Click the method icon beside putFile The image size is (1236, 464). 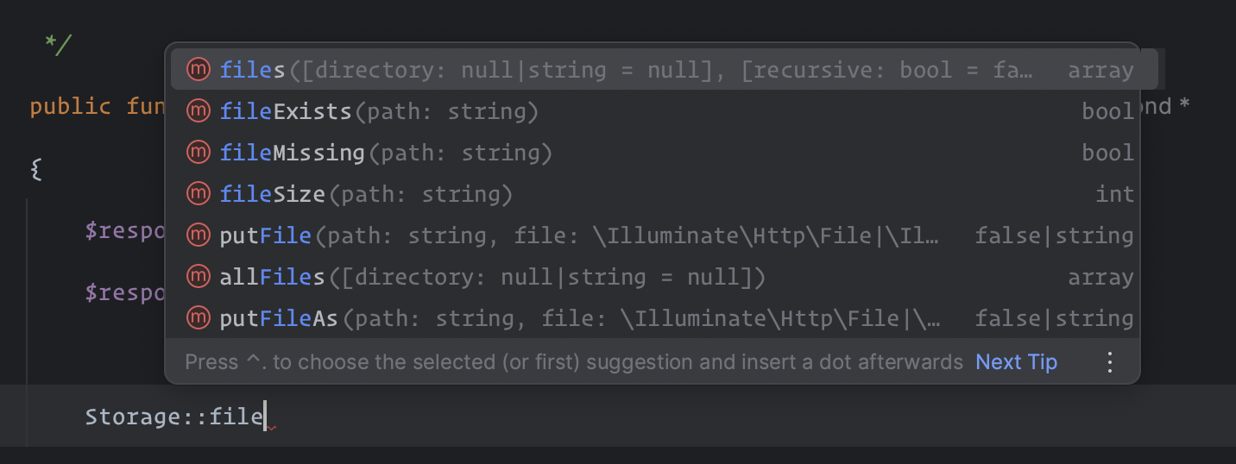pos(199,235)
